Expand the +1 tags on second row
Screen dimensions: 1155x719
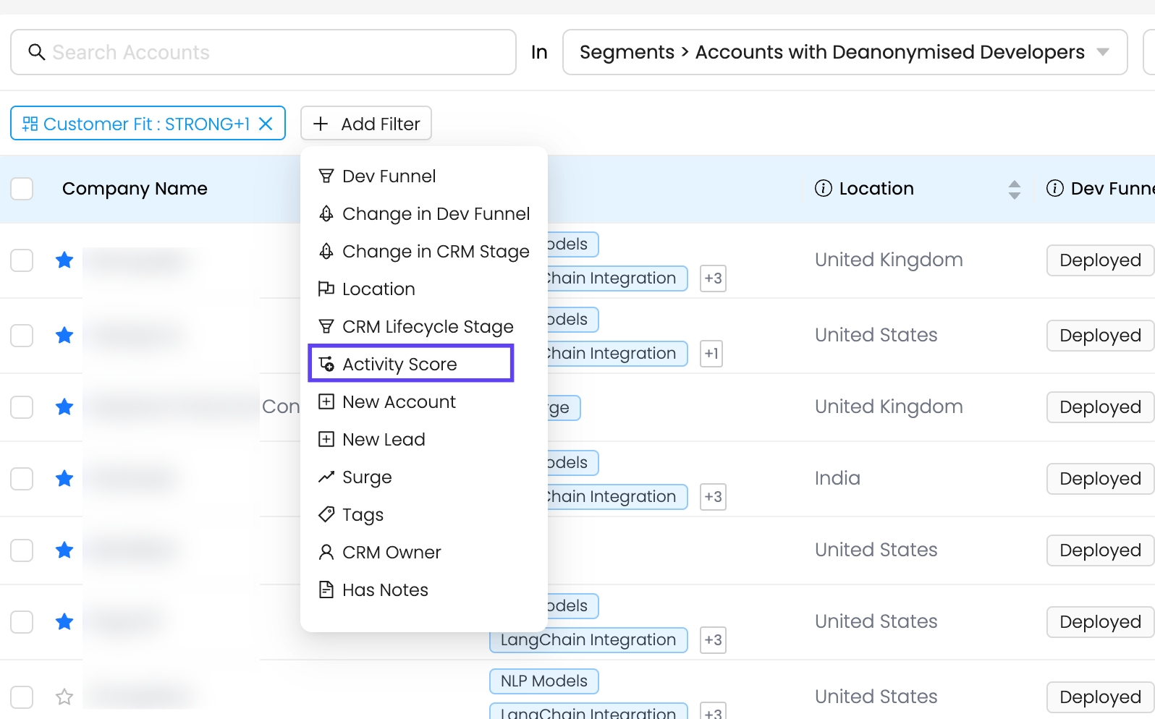711,354
